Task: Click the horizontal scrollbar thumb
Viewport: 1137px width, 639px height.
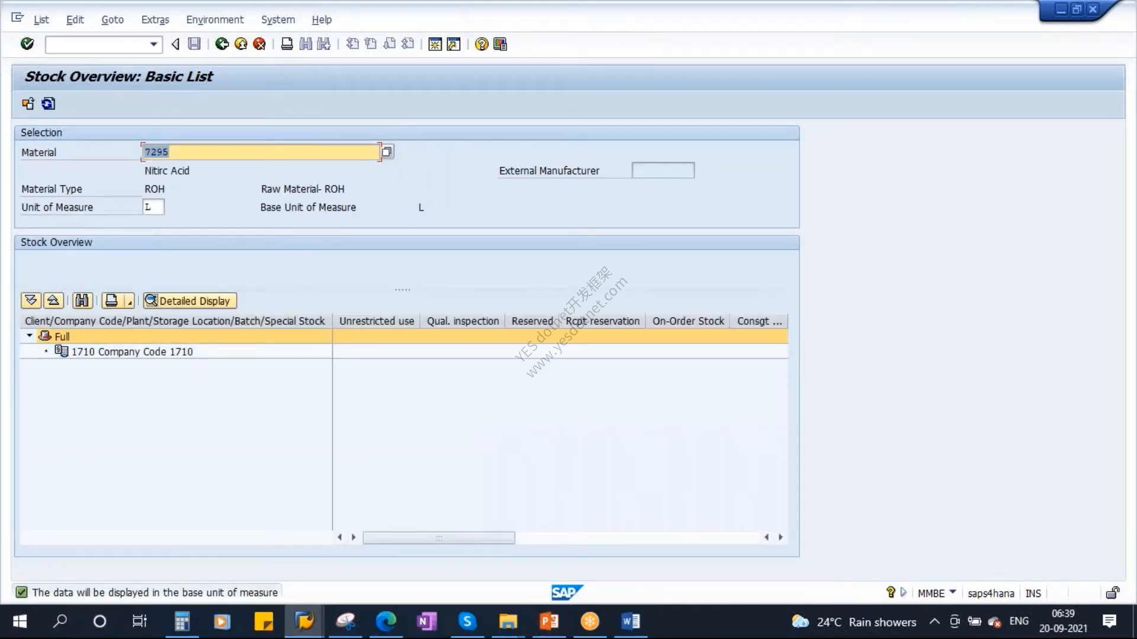Action: coord(439,537)
